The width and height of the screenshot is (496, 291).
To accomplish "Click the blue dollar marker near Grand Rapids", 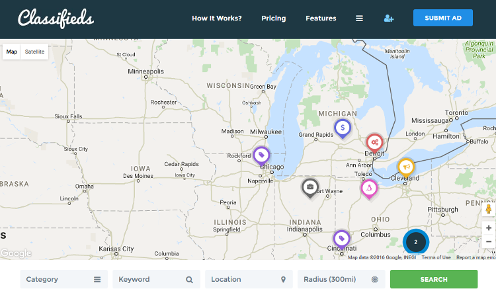I will click(342, 128).
